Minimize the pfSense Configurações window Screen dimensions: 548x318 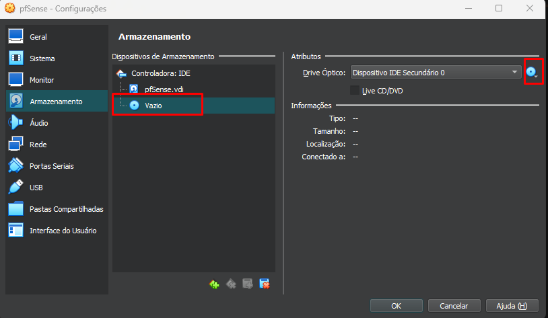(x=469, y=8)
